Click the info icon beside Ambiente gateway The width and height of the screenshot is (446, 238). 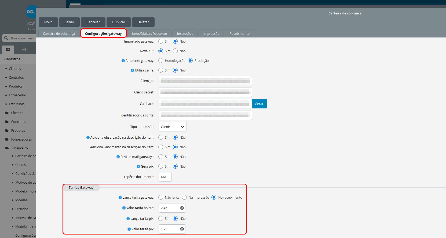coord(123,61)
